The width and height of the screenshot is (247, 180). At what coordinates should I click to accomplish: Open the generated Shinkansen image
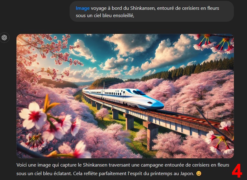(125, 96)
